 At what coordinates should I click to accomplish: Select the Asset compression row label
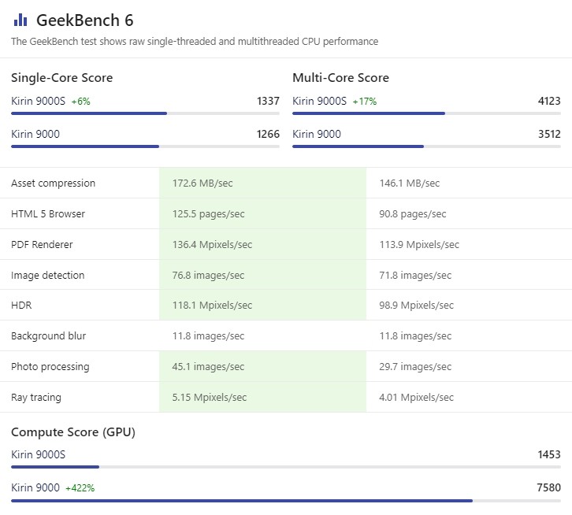point(53,183)
